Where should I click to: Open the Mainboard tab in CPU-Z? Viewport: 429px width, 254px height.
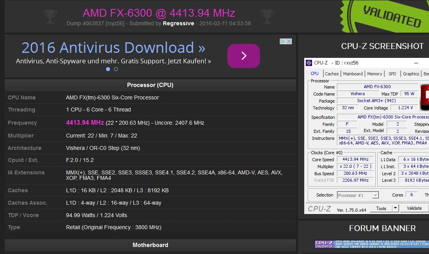coord(353,74)
